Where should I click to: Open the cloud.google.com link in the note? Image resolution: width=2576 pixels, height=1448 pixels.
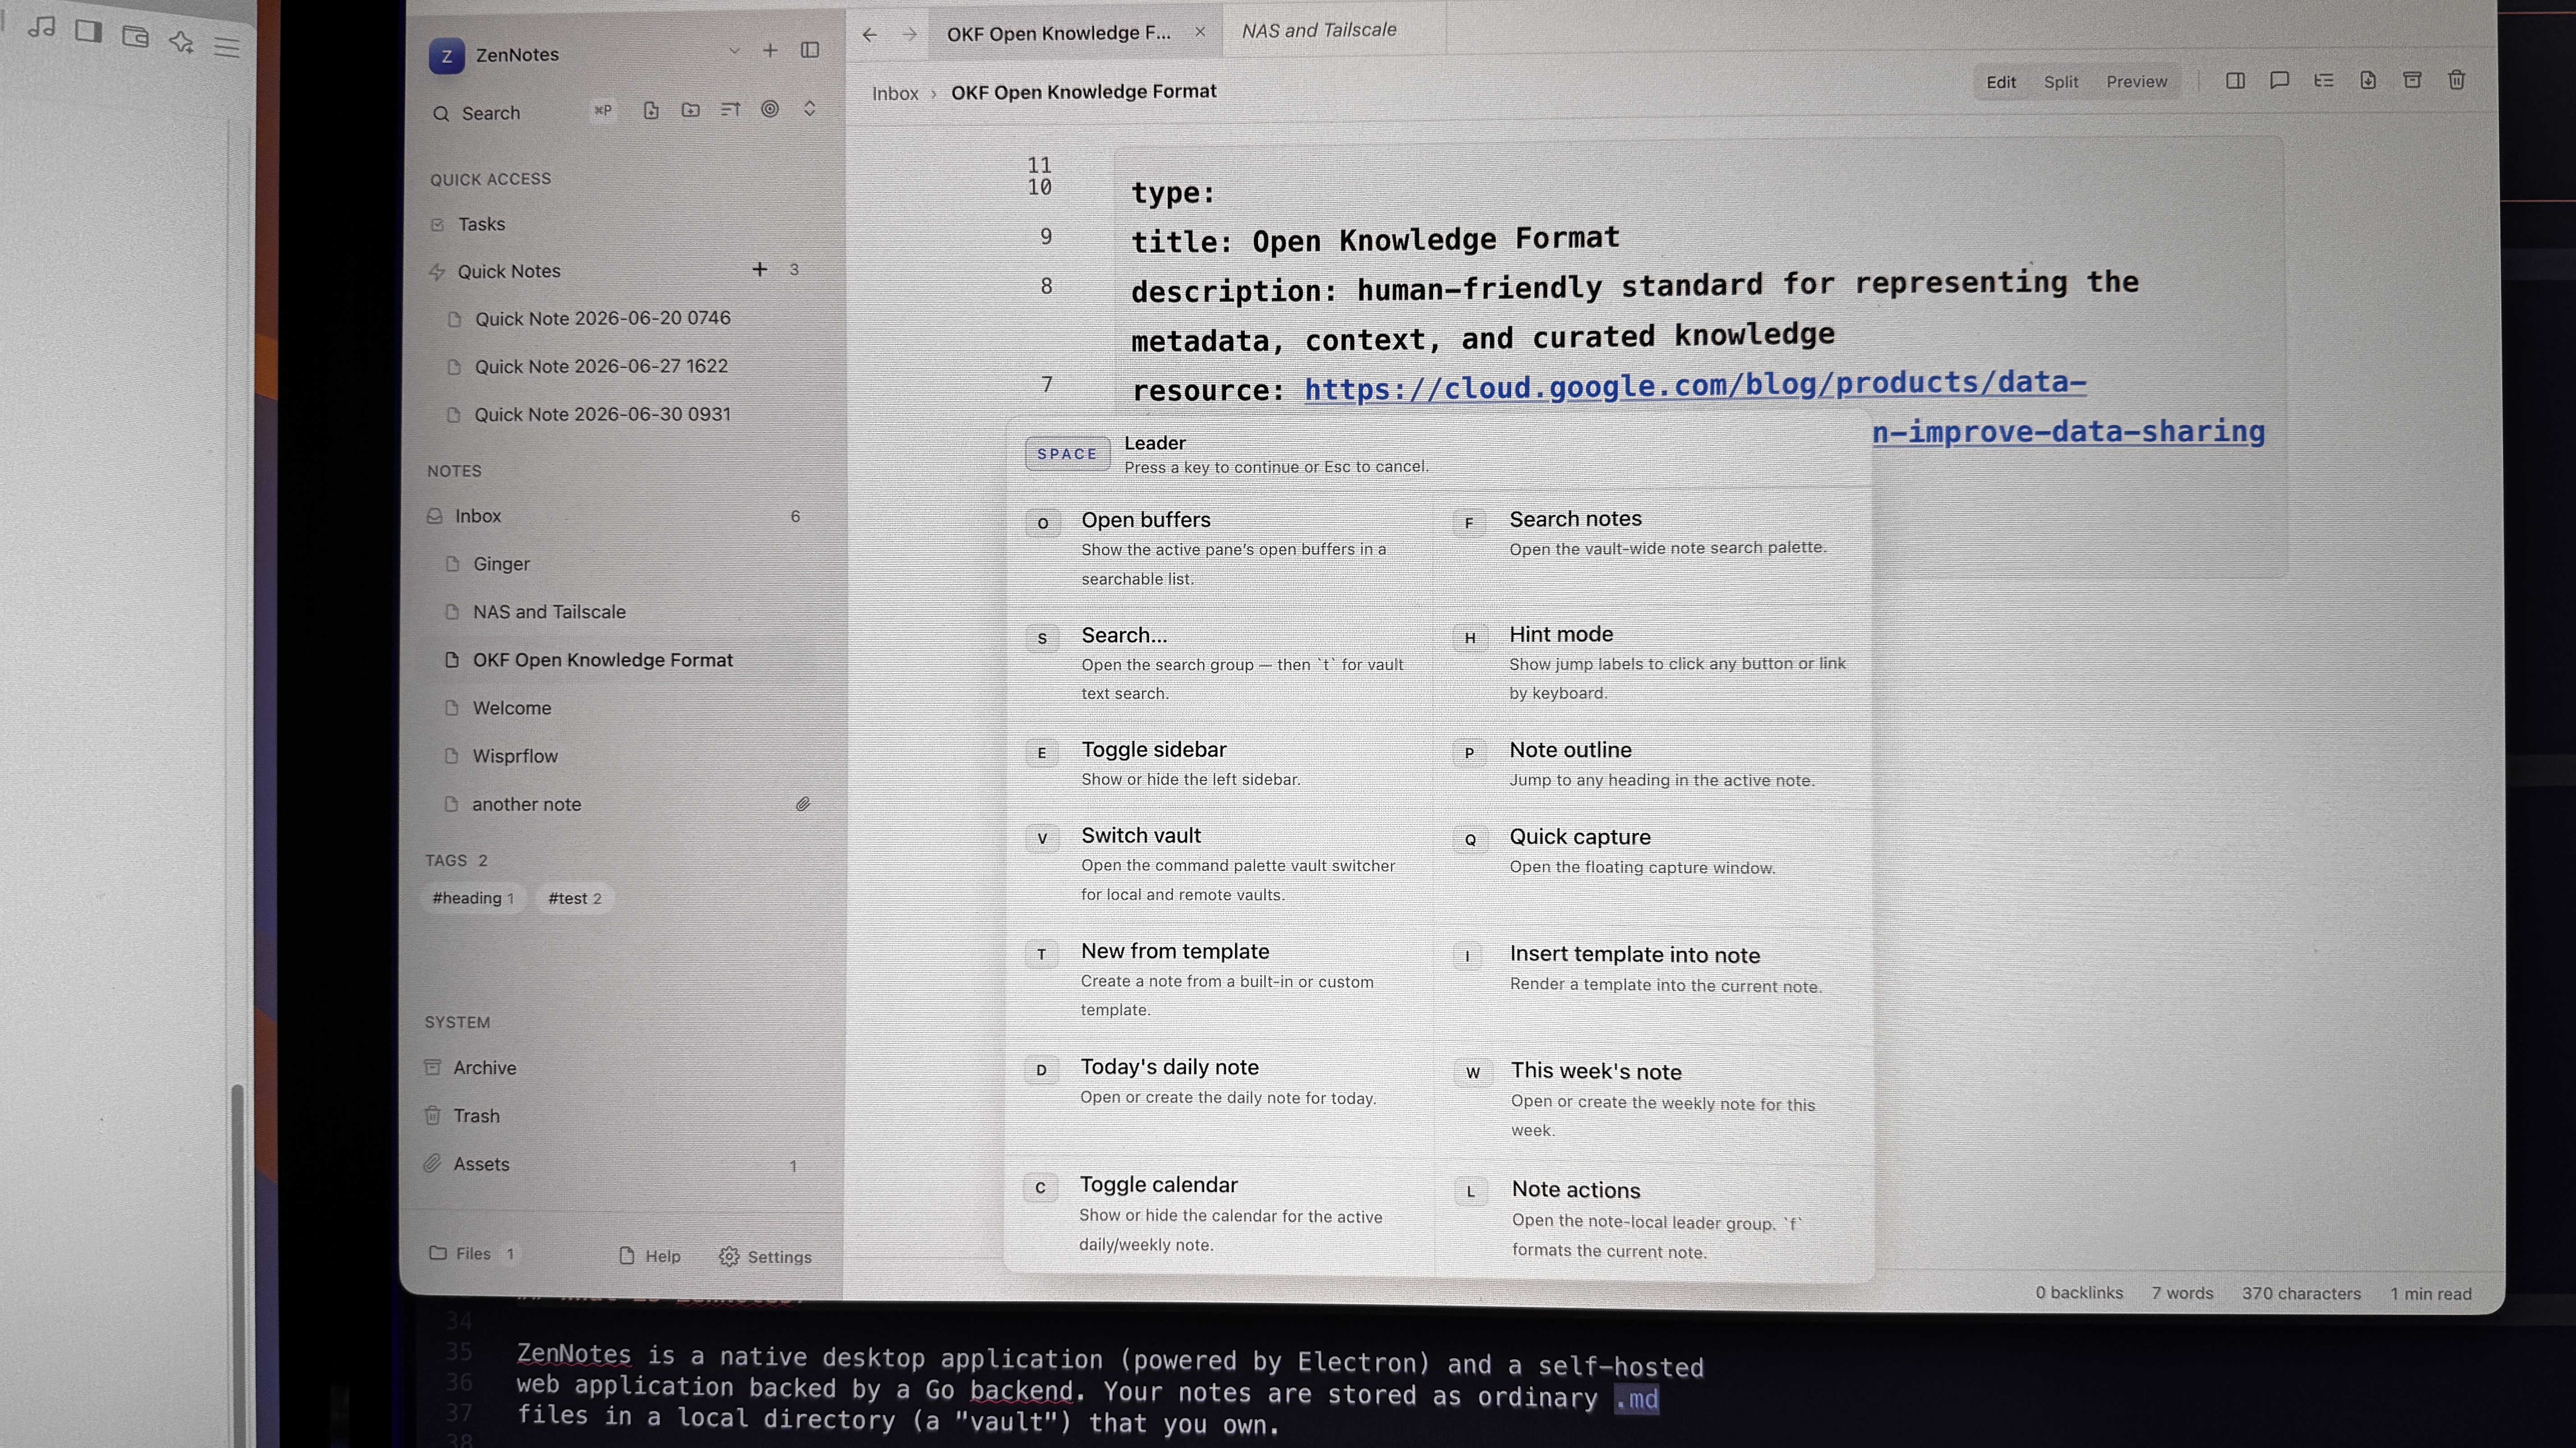[x=1695, y=386]
